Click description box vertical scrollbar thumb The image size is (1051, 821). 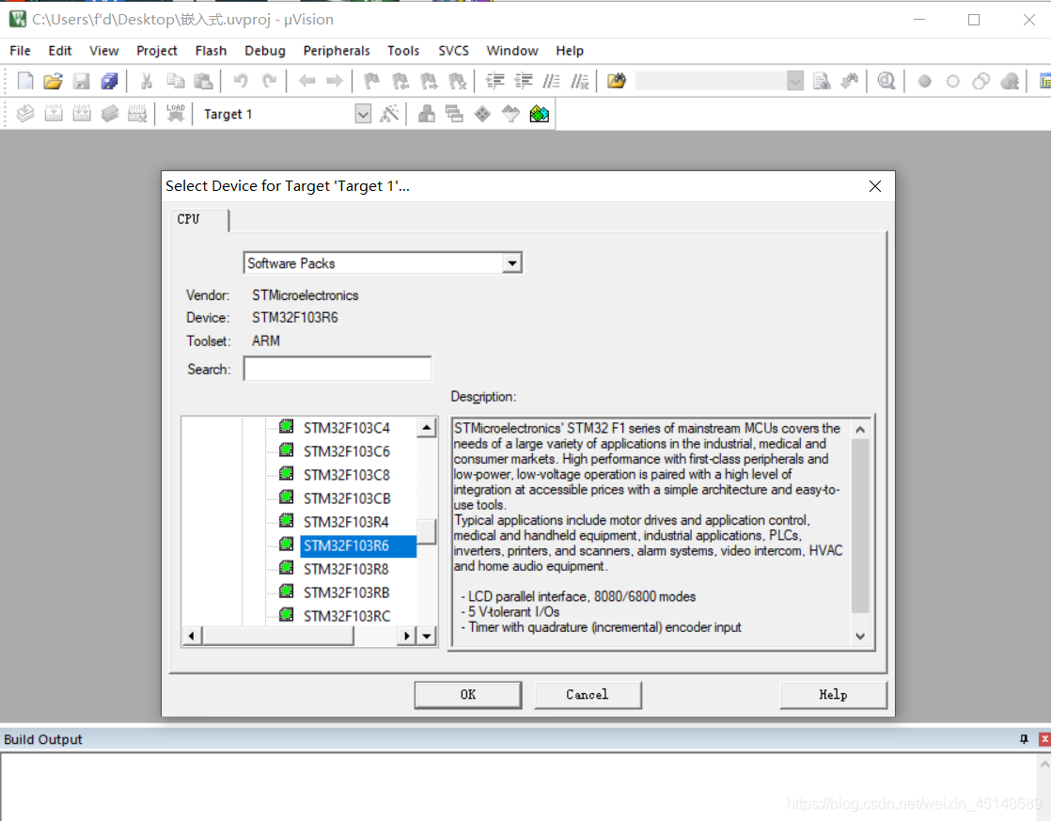(860, 526)
